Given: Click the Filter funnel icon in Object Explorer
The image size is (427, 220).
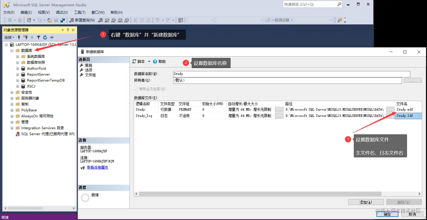Looking at the screenshot, I should [x=38, y=37].
